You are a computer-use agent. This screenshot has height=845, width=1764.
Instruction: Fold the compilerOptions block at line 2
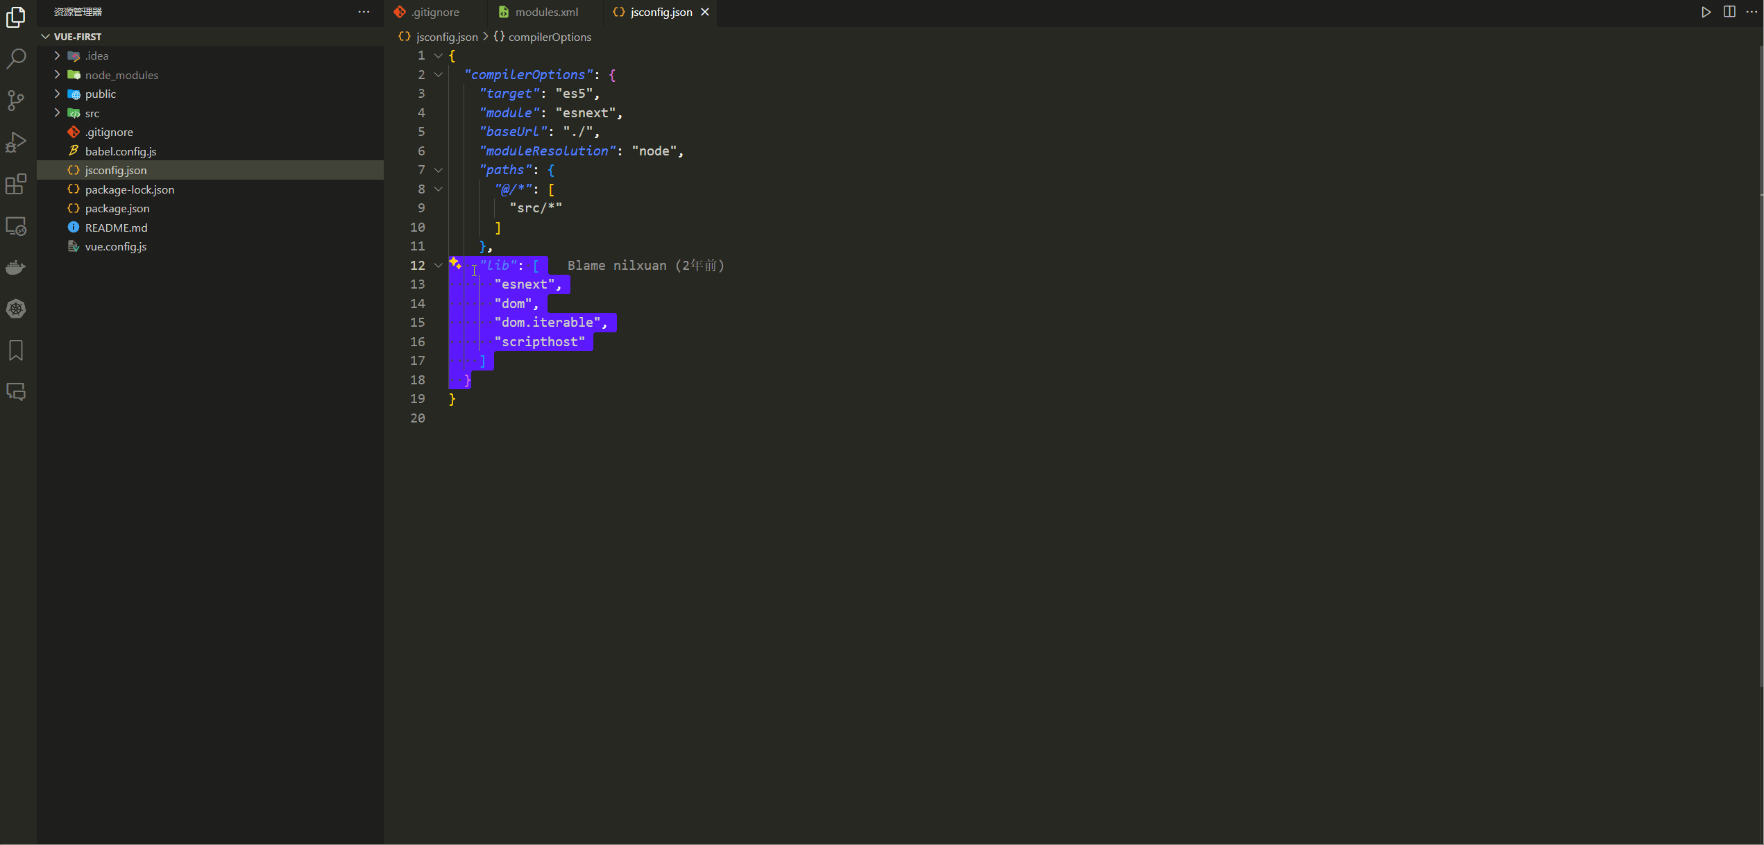439,74
